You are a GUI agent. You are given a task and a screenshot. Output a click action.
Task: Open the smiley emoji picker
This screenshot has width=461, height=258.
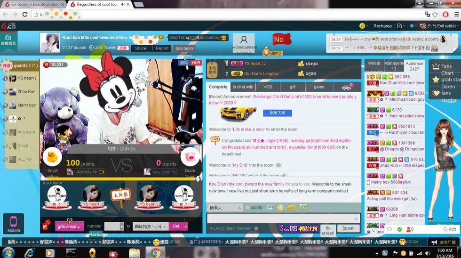tap(280, 208)
